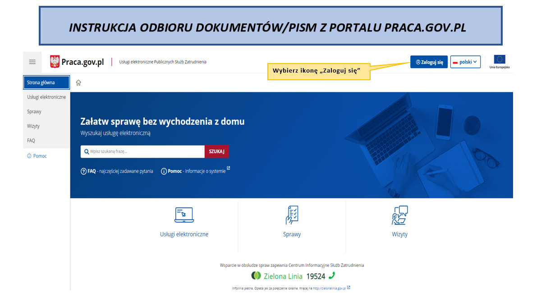Click the home breadcrumb icon
The height and width of the screenshot is (293, 541).
point(78,82)
